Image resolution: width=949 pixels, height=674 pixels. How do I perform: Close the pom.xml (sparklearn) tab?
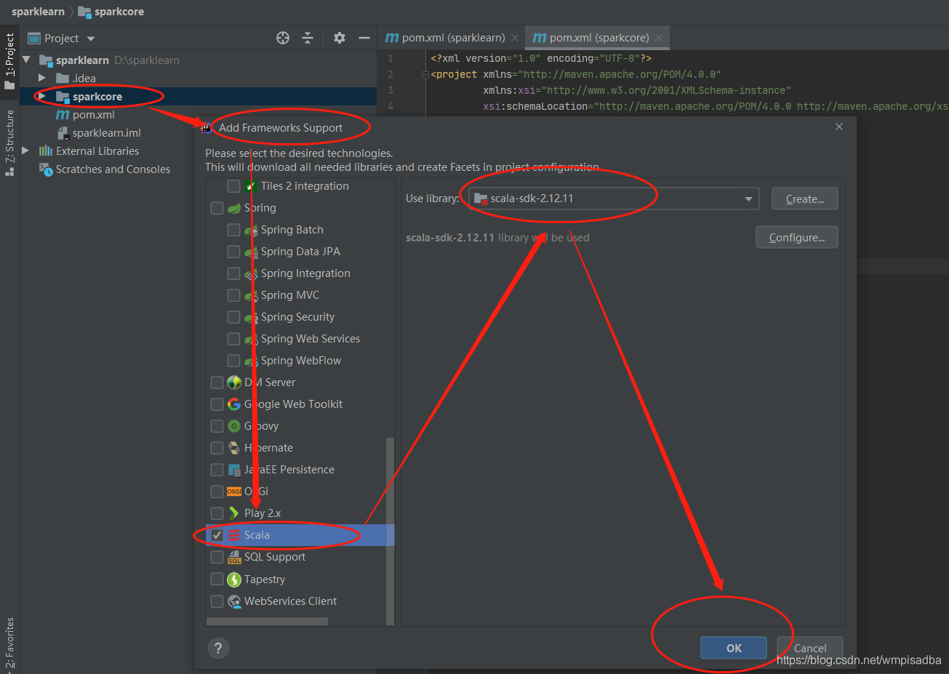coord(515,38)
